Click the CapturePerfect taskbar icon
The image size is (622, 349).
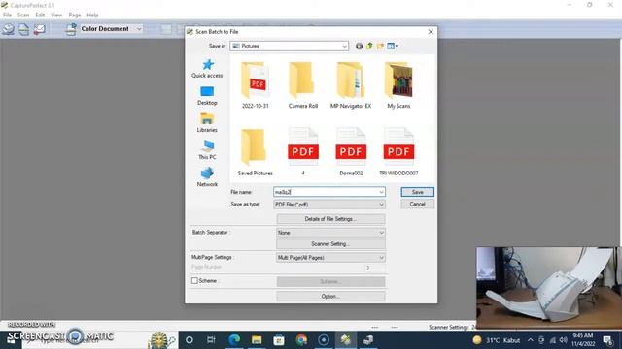pos(346,340)
